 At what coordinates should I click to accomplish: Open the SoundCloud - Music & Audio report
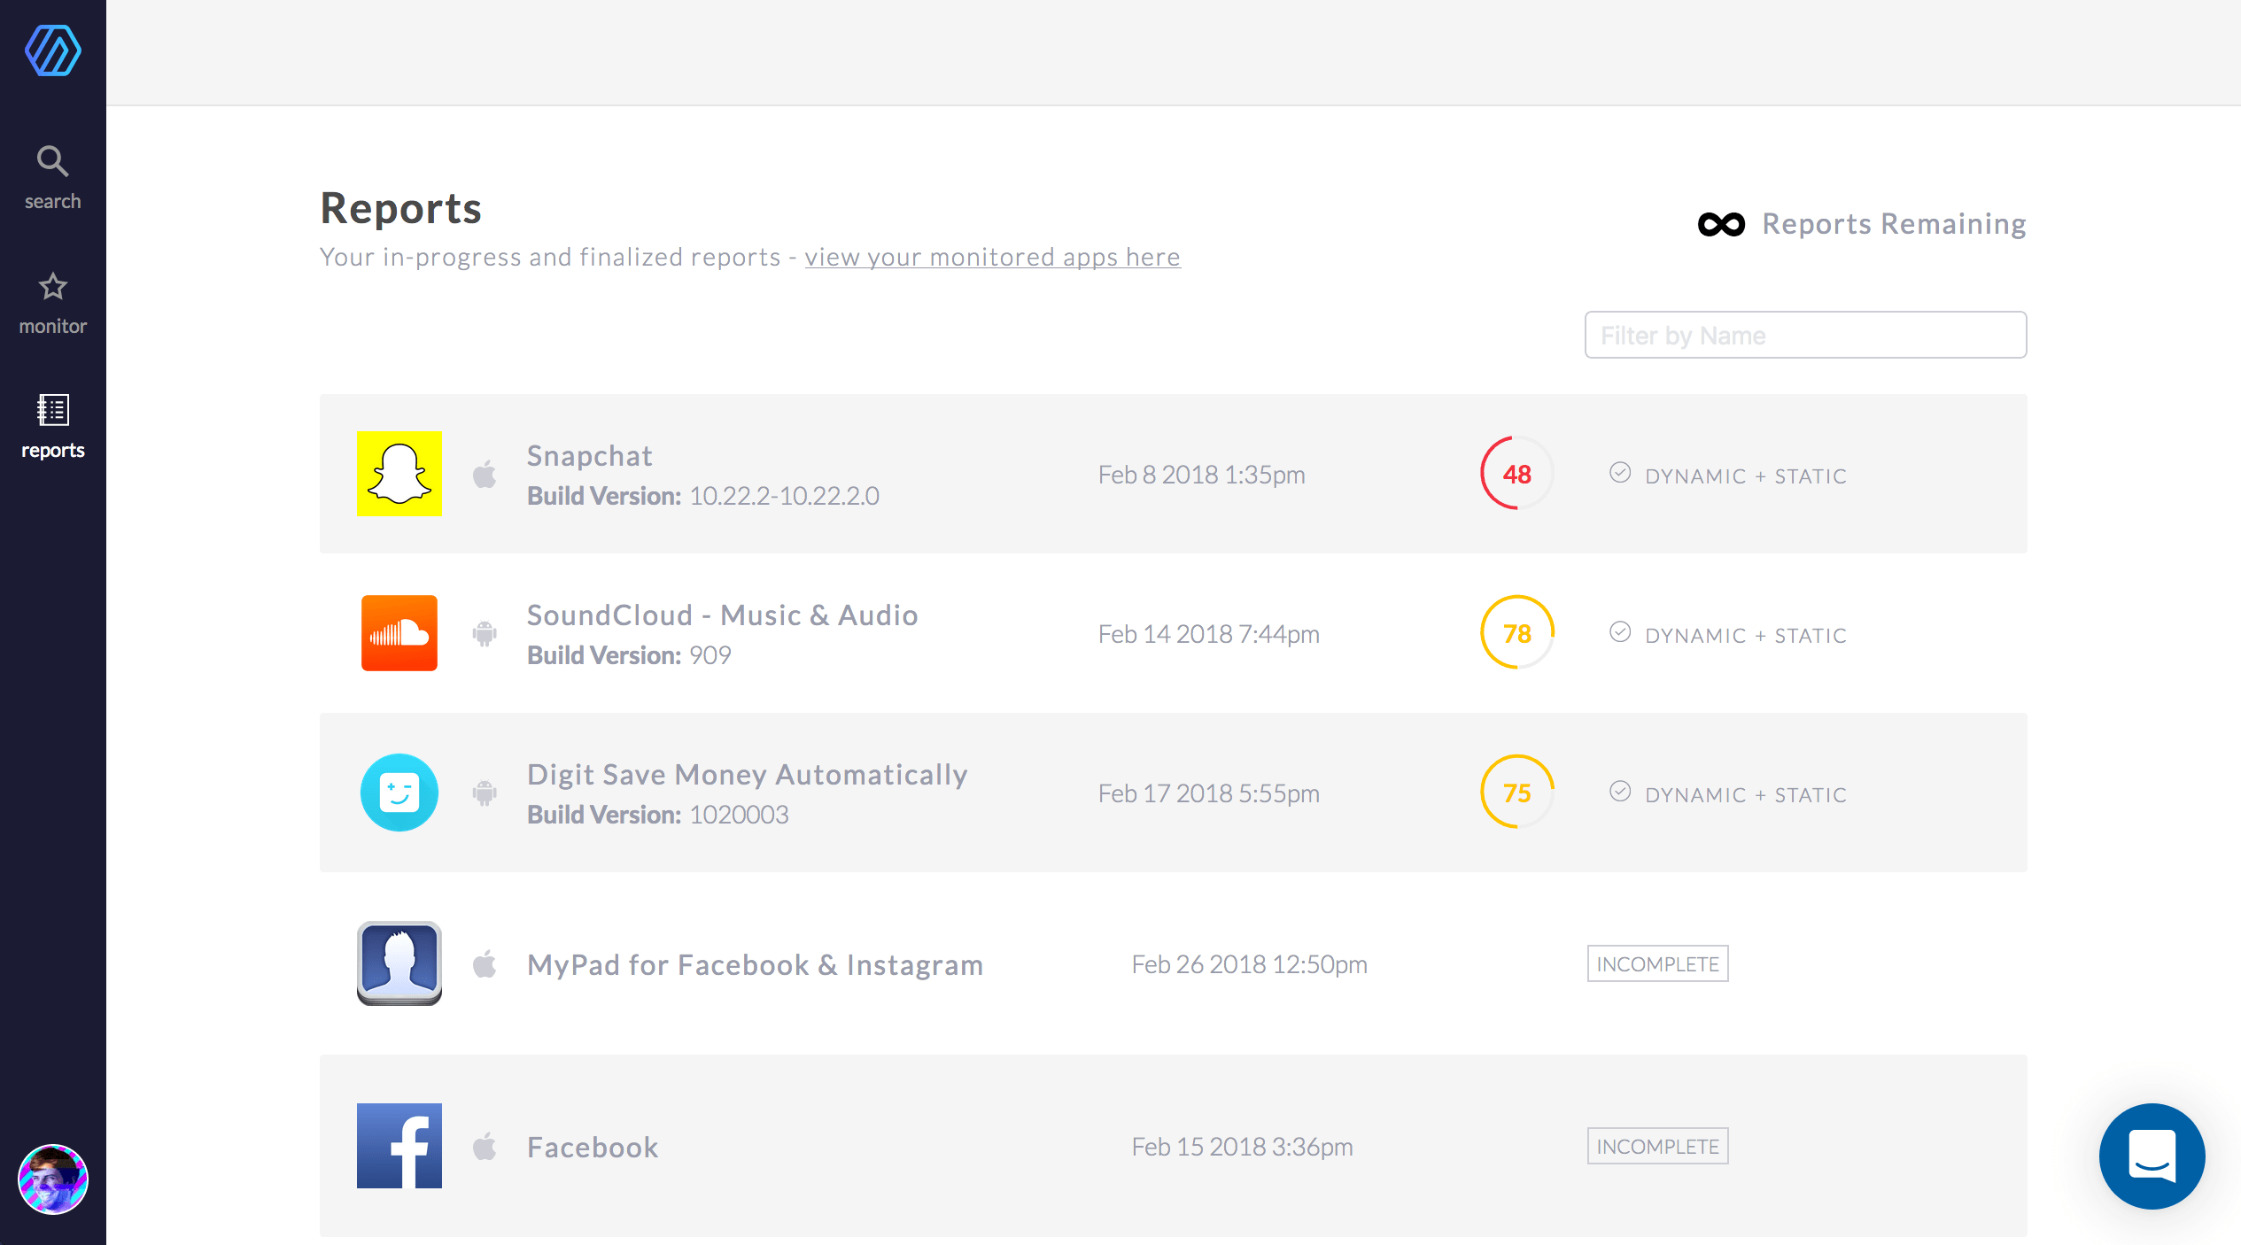coord(722,615)
